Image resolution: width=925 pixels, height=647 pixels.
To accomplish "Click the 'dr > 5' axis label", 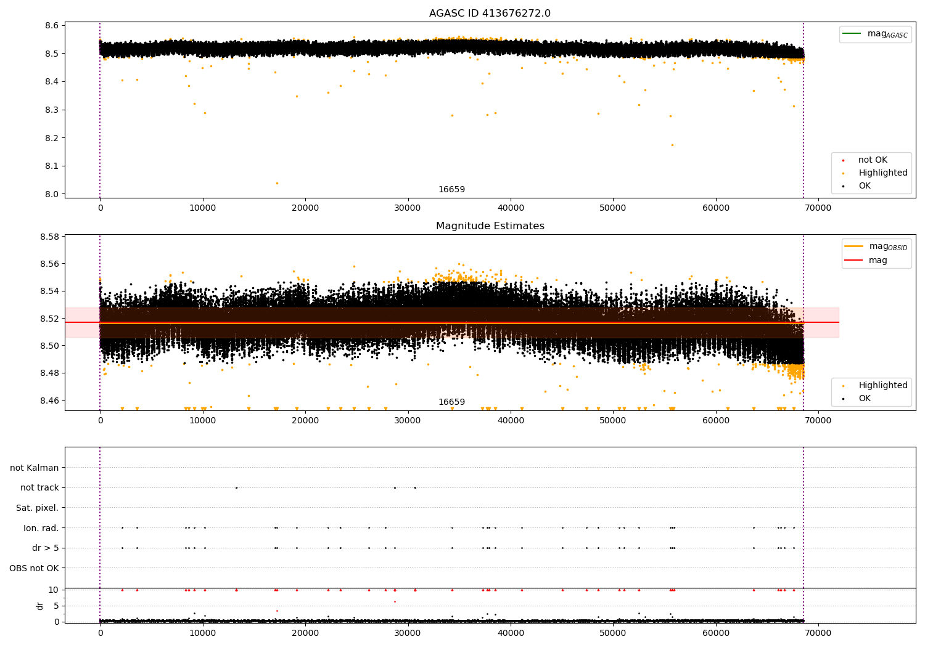I will [46, 548].
